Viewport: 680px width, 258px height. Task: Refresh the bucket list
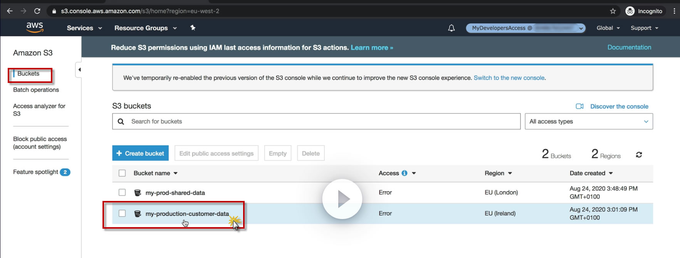pos(639,155)
